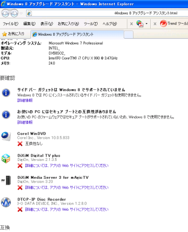Viewport: 188px width, 232px height.
Task: Click the DiXiM Media Server 3 icon
Action: (x=6, y=180)
